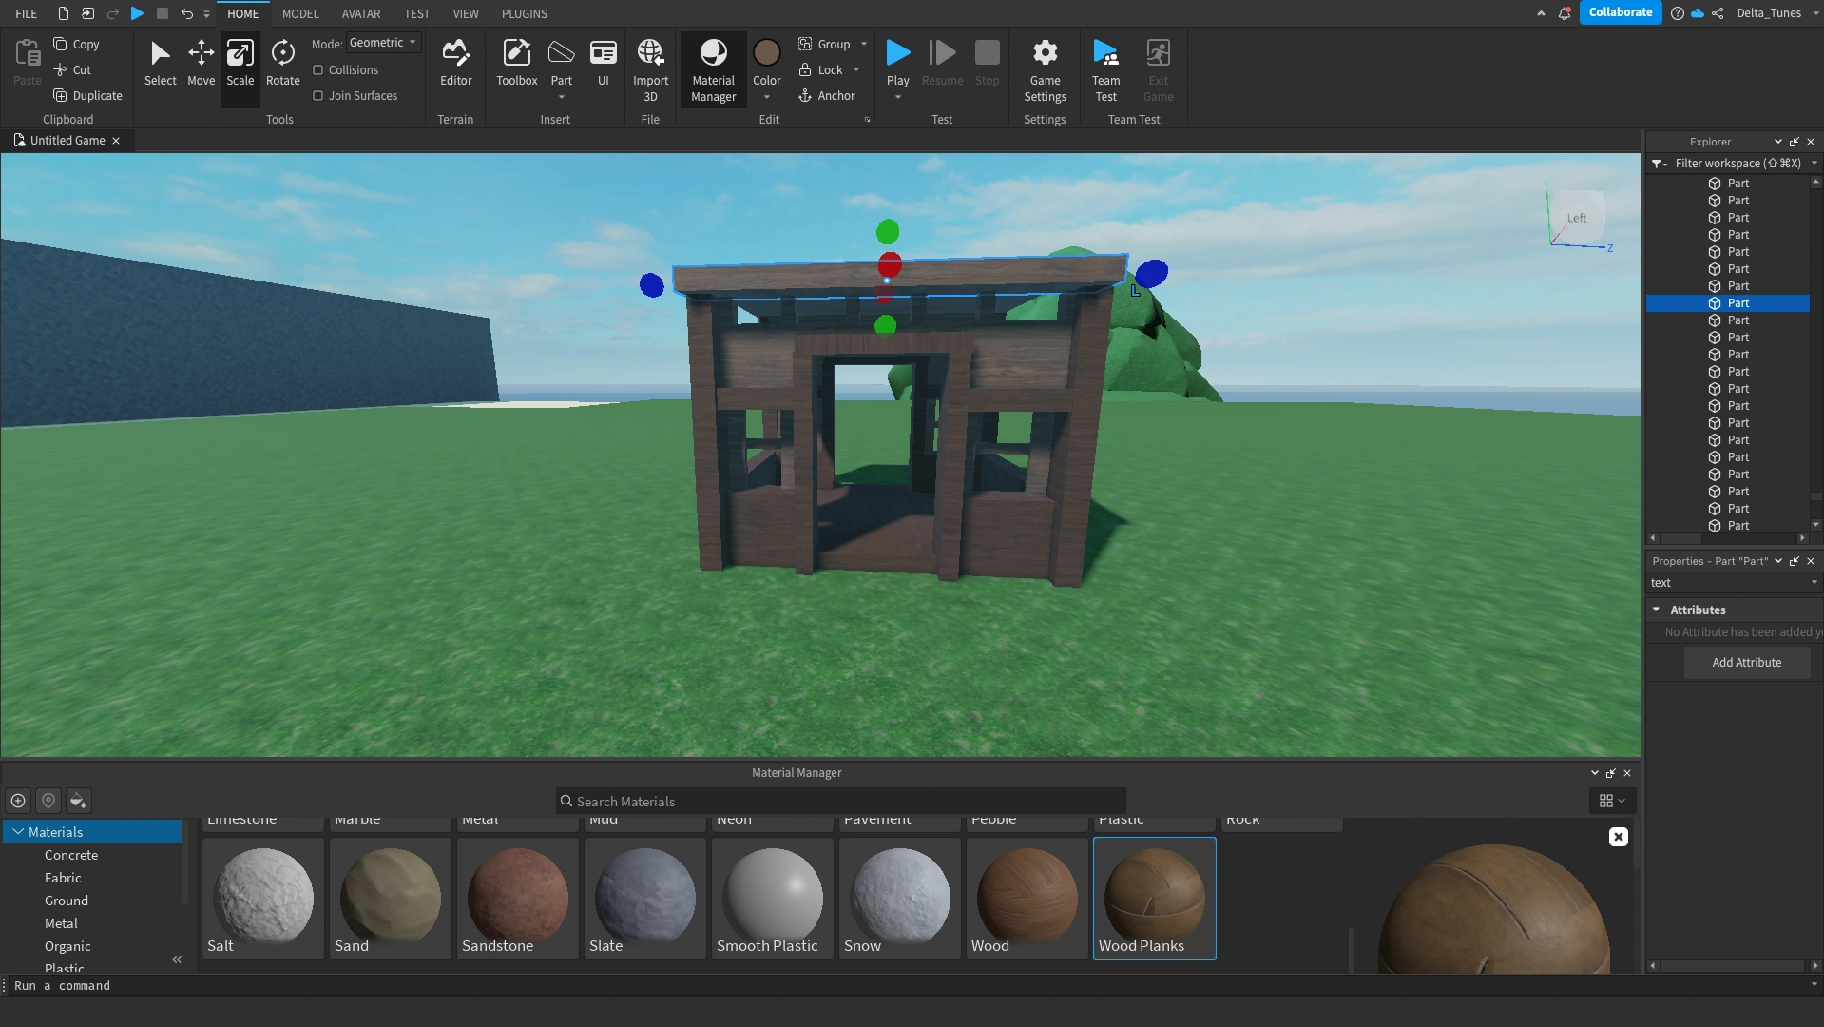Open the PLUGINS ribbon tab
This screenshot has width=1824, height=1027.
tap(524, 13)
